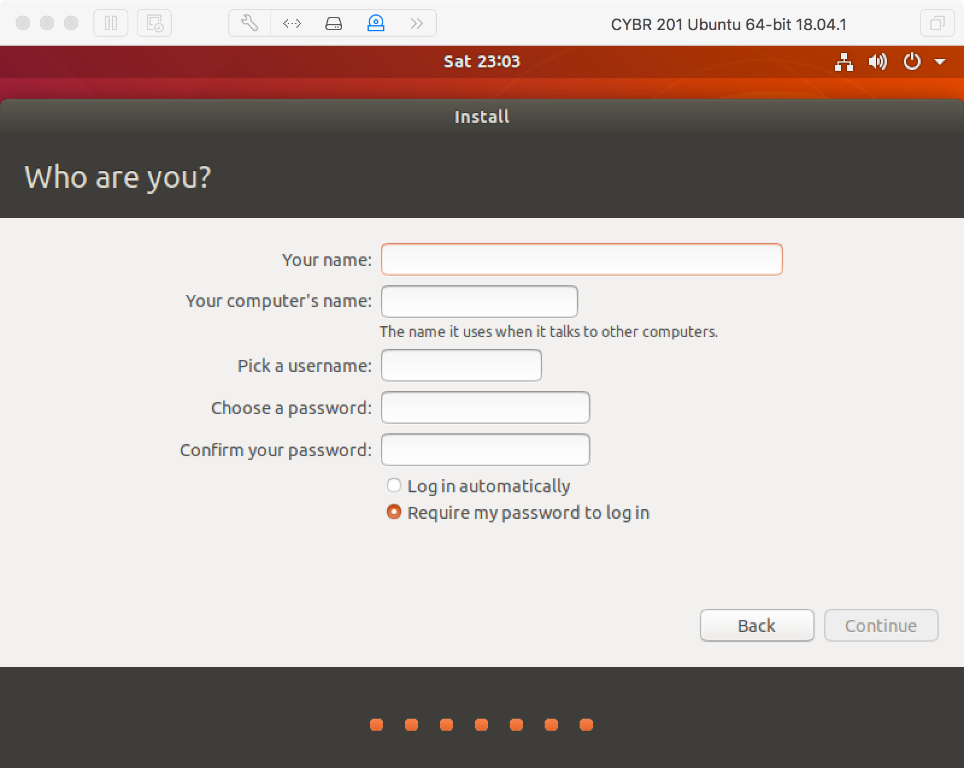Click the Choose a password field
This screenshot has width=964, height=768.
click(485, 407)
